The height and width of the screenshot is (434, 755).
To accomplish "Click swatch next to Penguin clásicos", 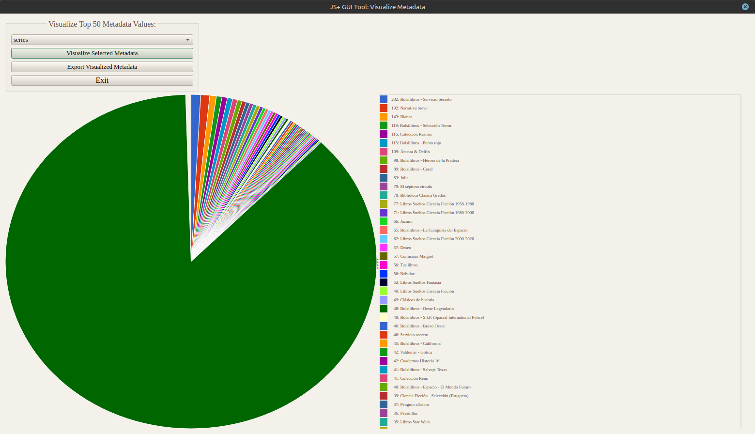I will coord(384,404).
